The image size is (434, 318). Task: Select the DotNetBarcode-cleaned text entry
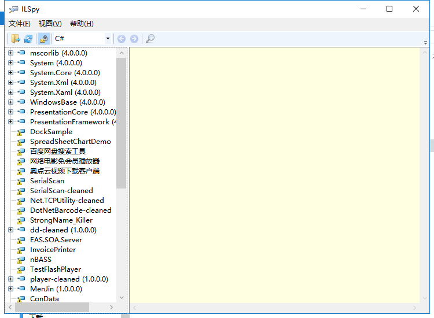coord(71,210)
